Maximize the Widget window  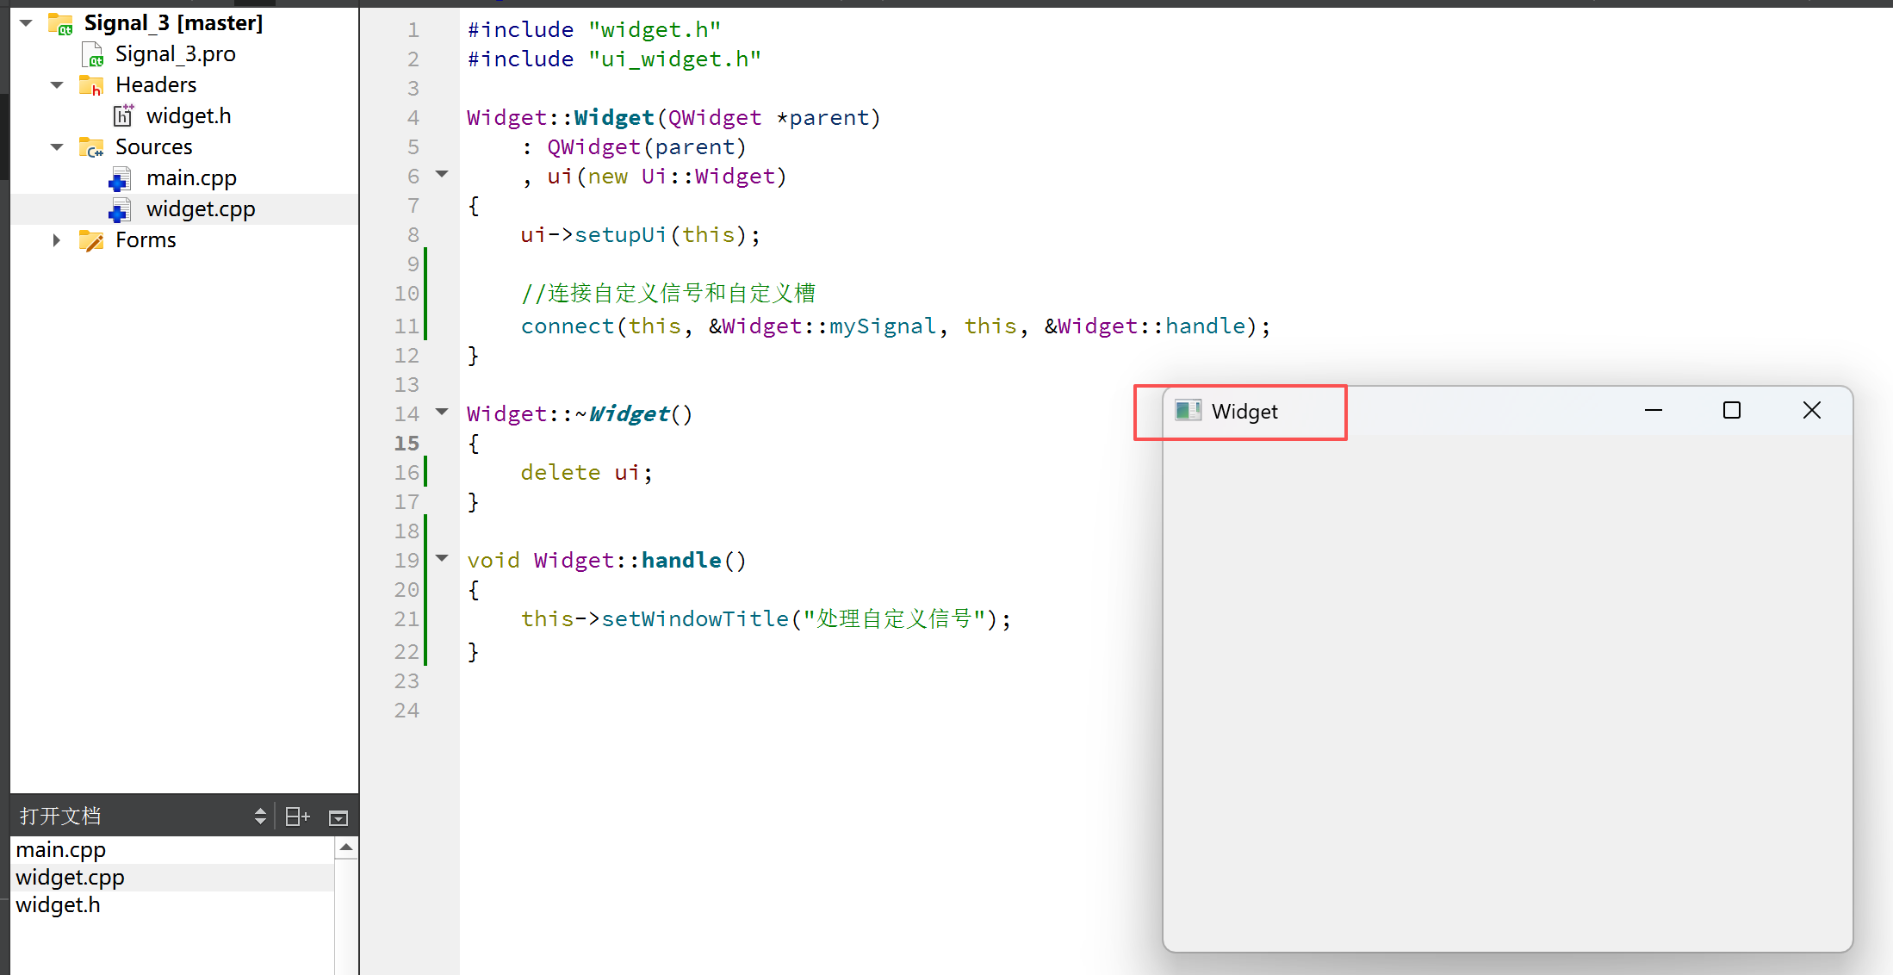click(1731, 411)
